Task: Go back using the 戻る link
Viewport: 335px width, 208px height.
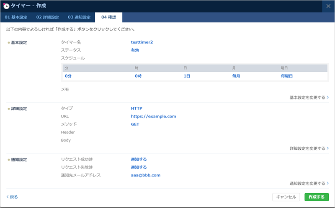Action: [12, 197]
